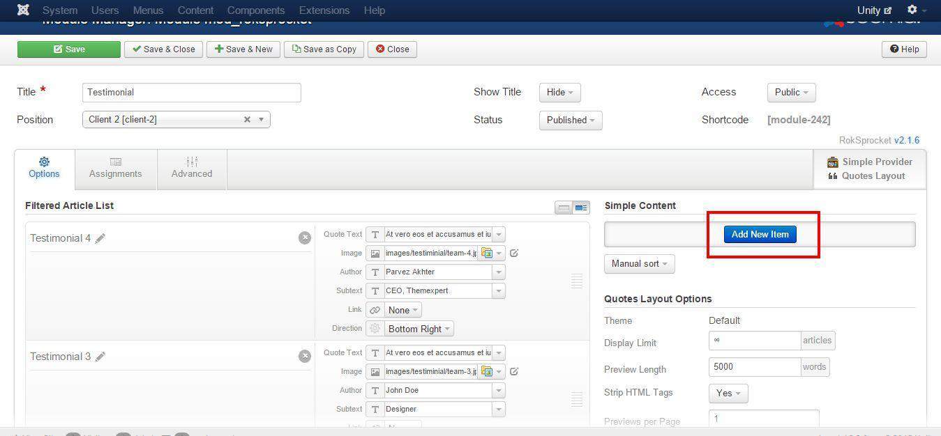941x436 pixels.
Task: Remove Testimonial 3 from the article list
Action: pos(305,356)
